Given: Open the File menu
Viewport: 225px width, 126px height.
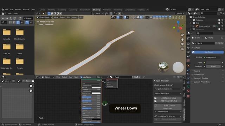Looking at the screenshot, I should [x=6, y=9].
